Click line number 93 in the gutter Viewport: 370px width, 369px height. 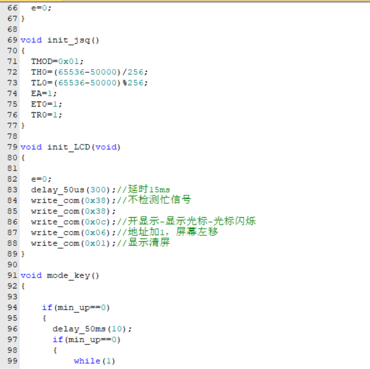12,297
